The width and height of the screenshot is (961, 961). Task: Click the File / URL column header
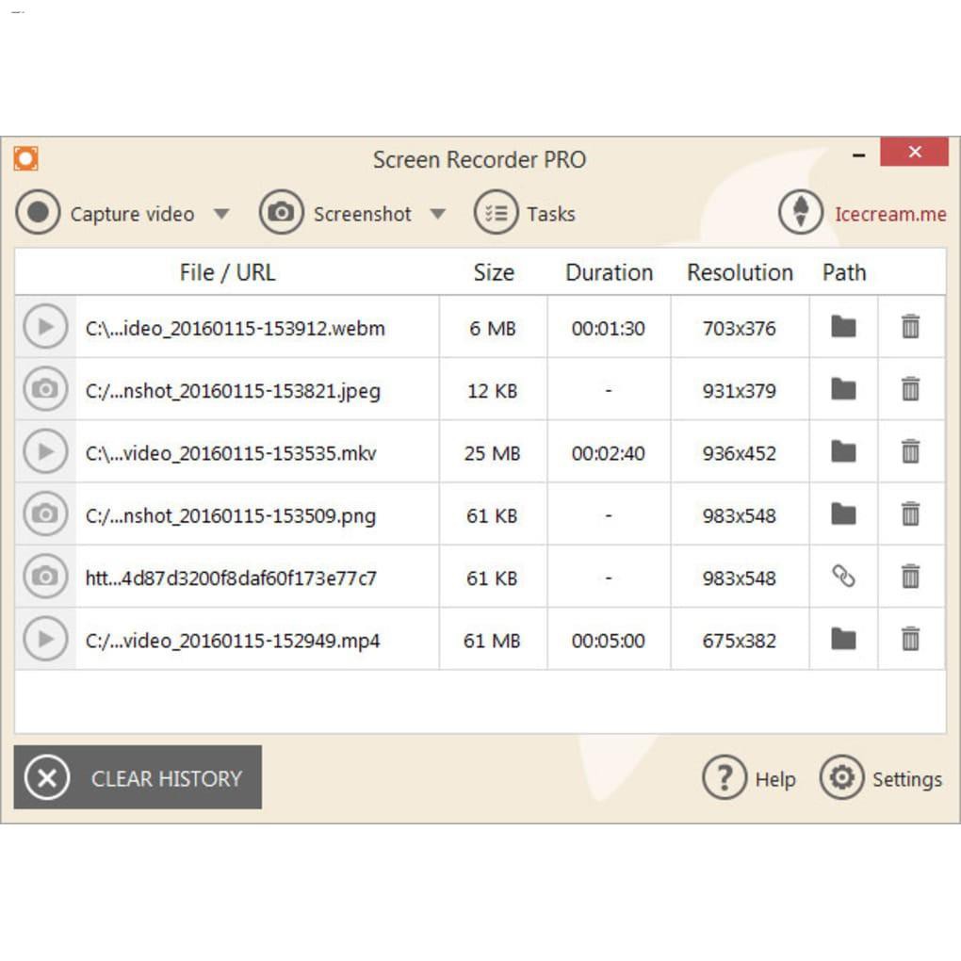[227, 272]
